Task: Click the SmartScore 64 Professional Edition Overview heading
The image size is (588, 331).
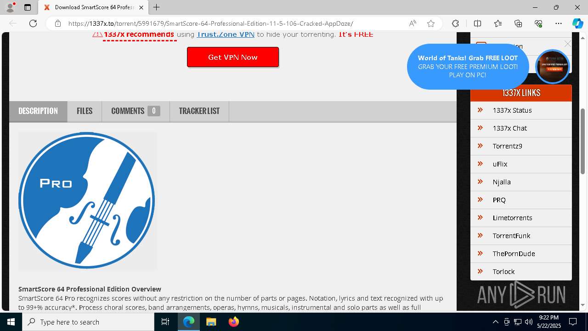Action: click(90, 289)
